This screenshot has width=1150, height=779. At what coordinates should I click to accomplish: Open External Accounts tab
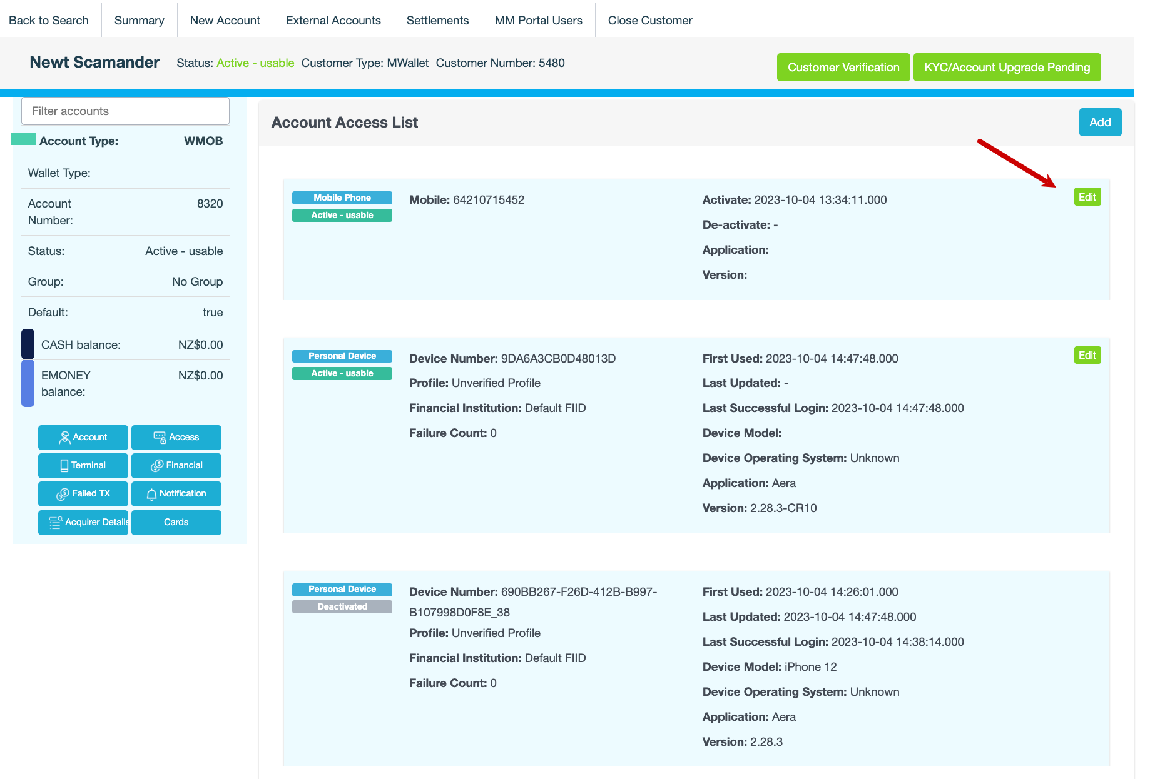[333, 20]
